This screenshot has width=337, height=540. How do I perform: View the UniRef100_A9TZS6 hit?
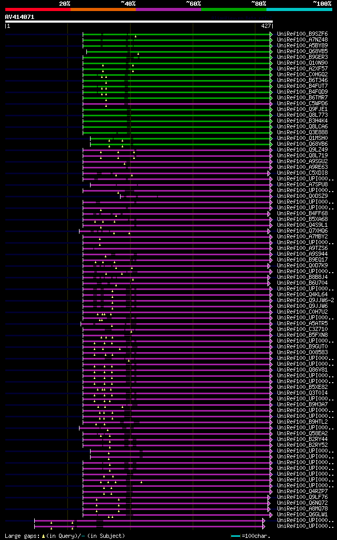point(302,248)
